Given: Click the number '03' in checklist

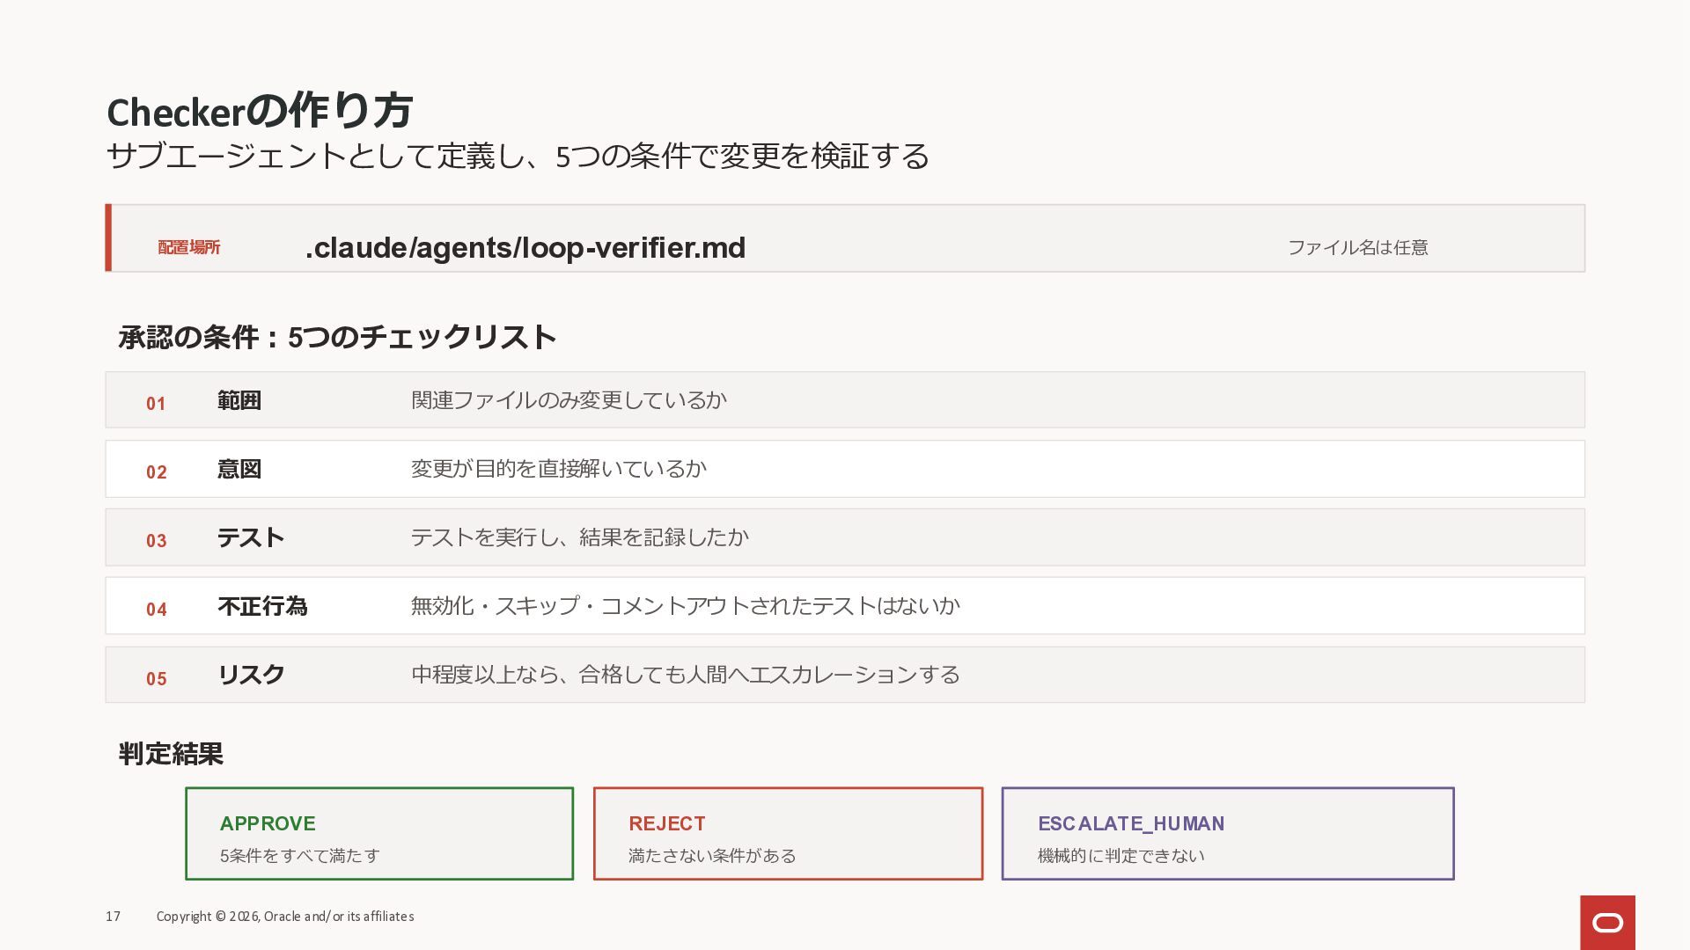Looking at the screenshot, I should point(157,541).
